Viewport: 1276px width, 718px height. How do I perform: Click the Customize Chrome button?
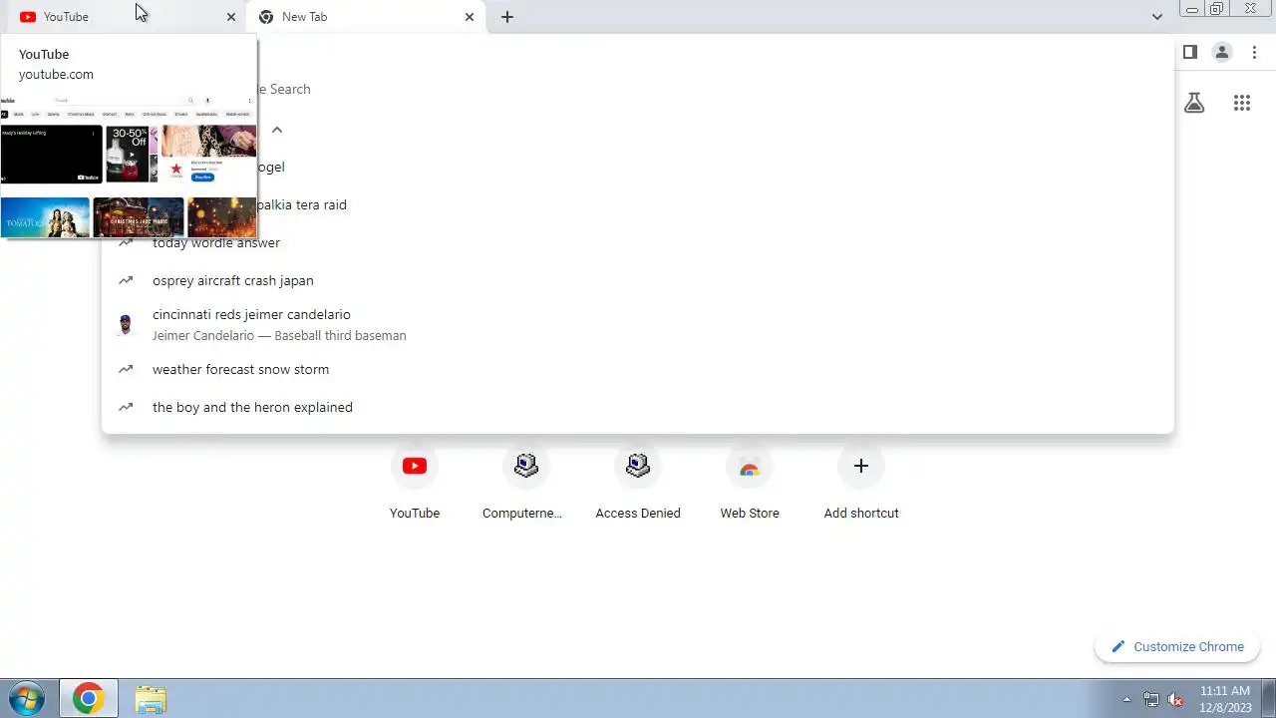pyautogui.click(x=1177, y=646)
